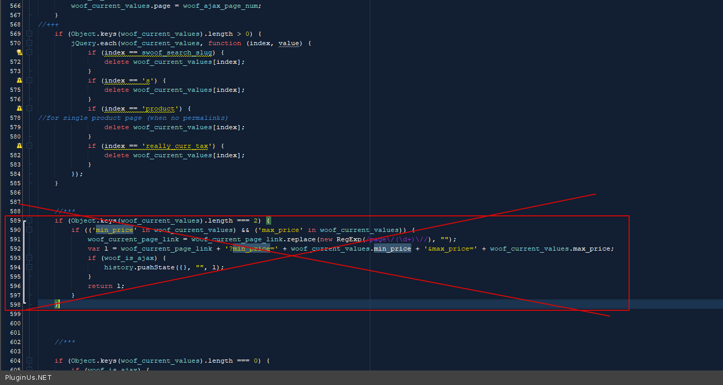Image resolution: width=723 pixels, height=385 pixels.
Task: Collapse the code fold at line 604
Action: tap(30, 361)
